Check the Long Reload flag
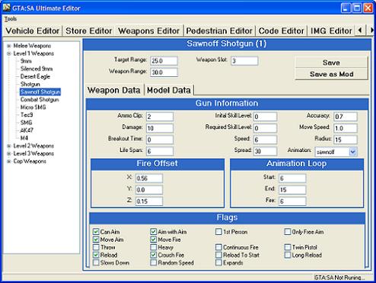376x283 pixels. pyautogui.click(x=288, y=255)
